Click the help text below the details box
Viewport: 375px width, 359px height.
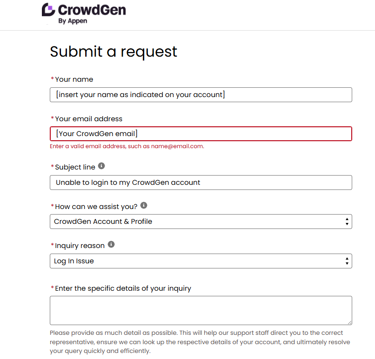(200, 342)
